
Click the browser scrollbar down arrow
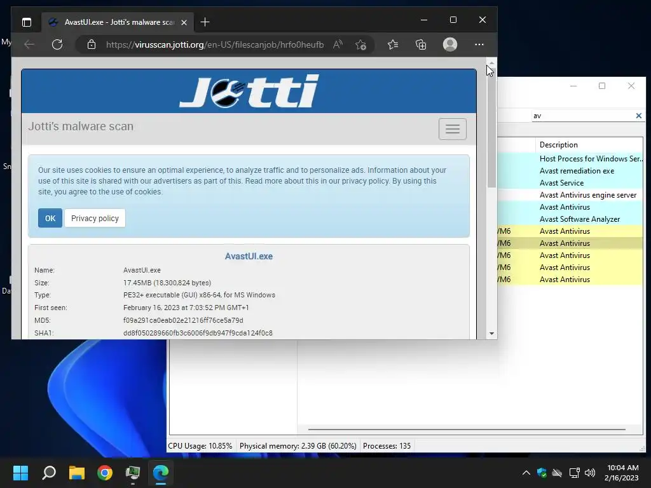(x=491, y=334)
